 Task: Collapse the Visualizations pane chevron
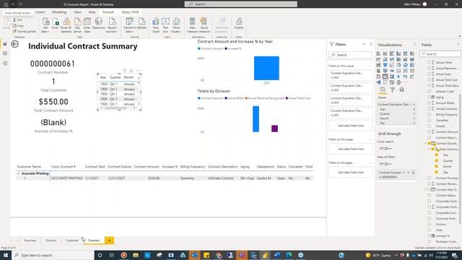click(x=414, y=45)
